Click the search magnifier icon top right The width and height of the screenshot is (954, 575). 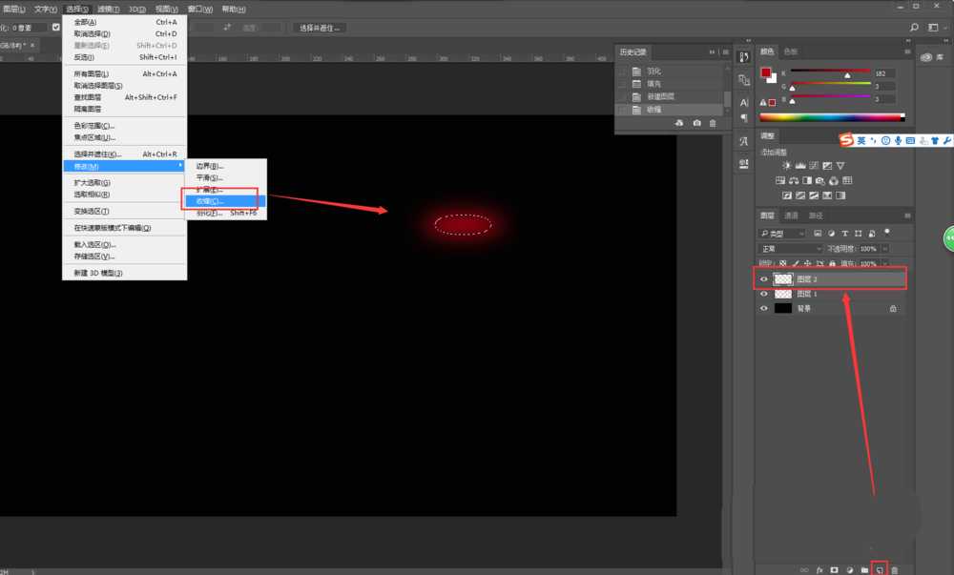[x=915, y=28]
